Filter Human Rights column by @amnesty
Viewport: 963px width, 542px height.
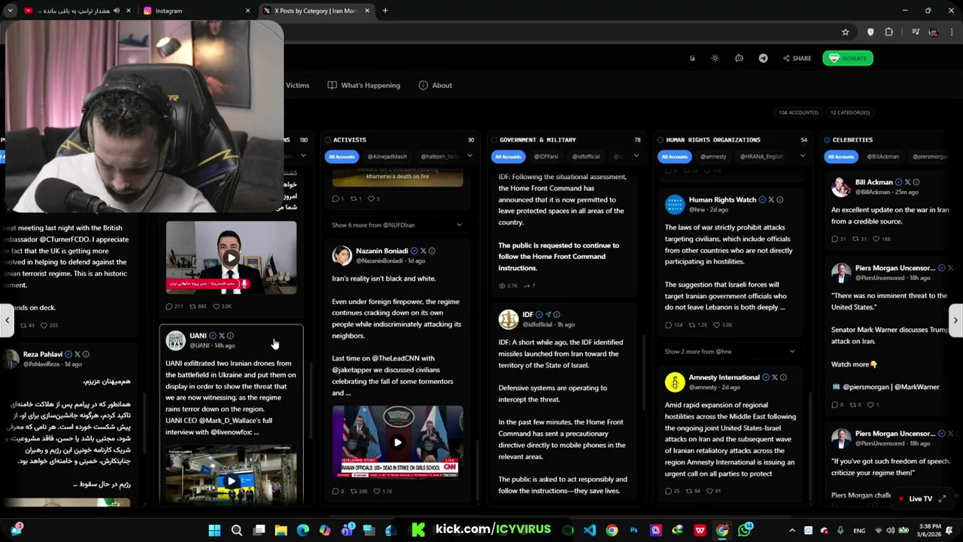[713, 157]
